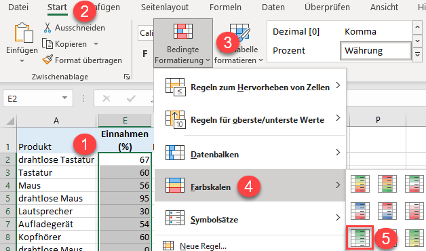Expand Farbskalen submenu arrow
Image resolution: width=426 pixels, height=251 pixels.
338,185
